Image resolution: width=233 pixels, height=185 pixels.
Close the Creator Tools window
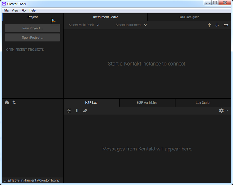tap(225, 3)
